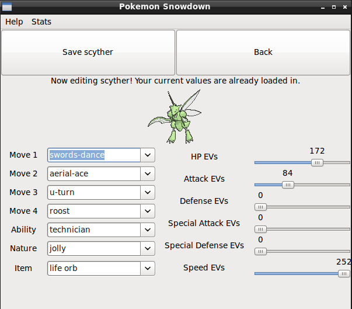The image size is (352, 309).
Task: Click the Item label
Action: click(23, 268)
